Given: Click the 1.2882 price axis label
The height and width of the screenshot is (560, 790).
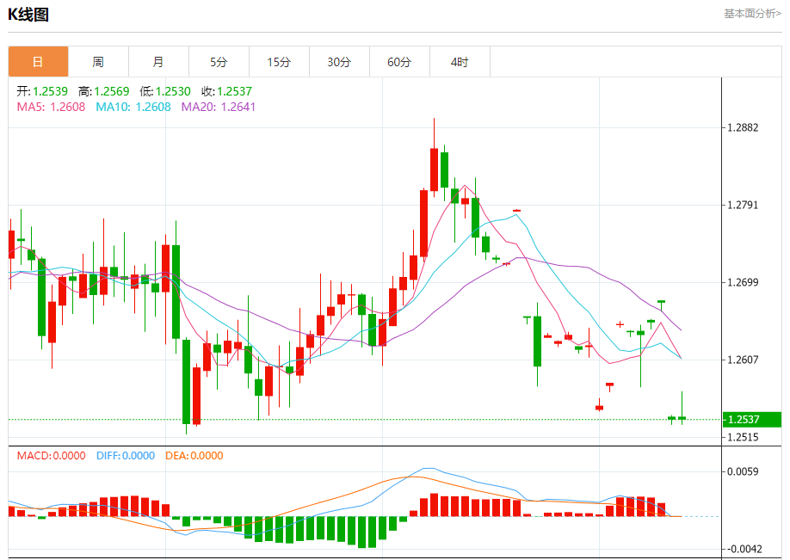Looking at the screenshot, I should [x=743, y=127].
